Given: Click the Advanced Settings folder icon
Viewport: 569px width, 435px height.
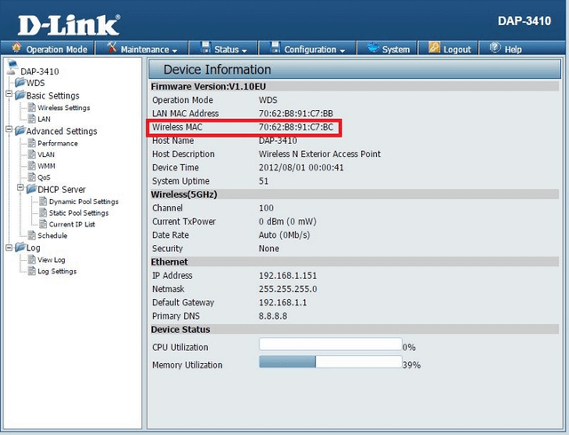Looking at the screenshot, I should pos(19,131).
